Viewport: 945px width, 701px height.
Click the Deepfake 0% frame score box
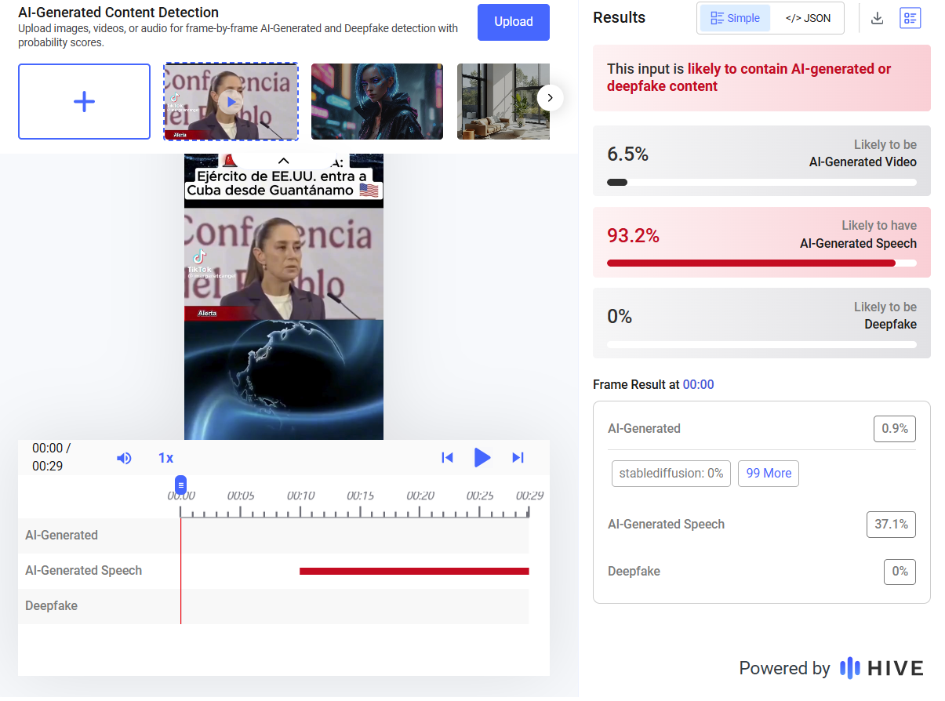900,572
